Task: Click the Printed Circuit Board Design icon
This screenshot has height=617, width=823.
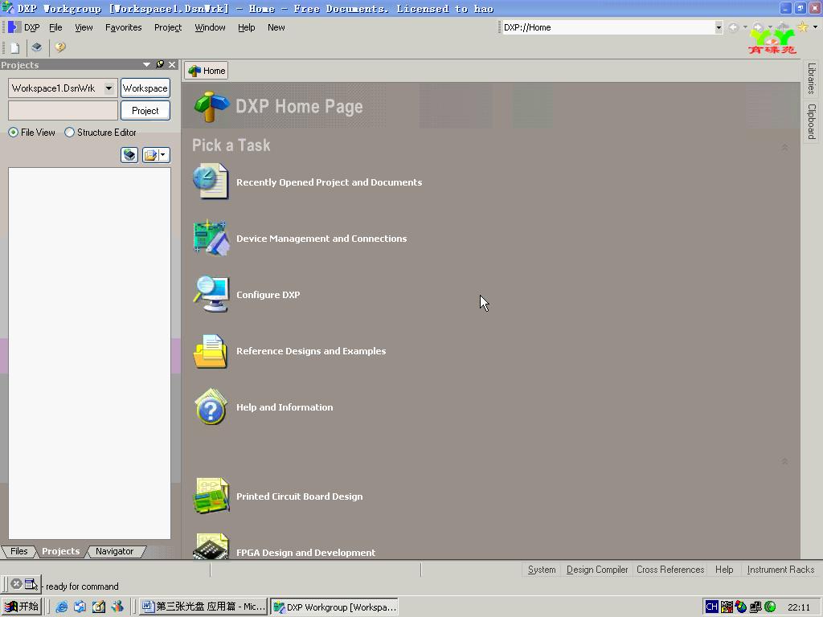Action: pos(211,496)
